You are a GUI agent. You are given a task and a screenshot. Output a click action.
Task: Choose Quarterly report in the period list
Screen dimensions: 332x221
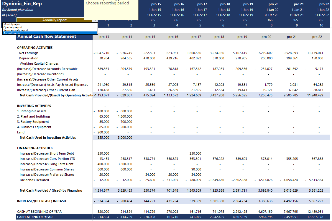tap(13, 27)
